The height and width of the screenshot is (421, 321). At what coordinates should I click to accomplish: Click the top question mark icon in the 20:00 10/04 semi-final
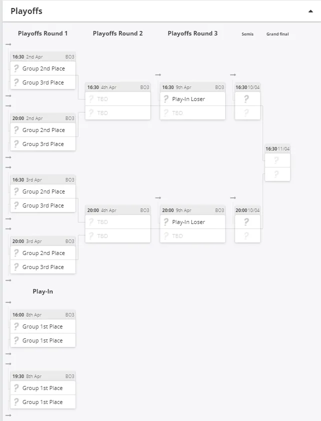pos(247,222)
